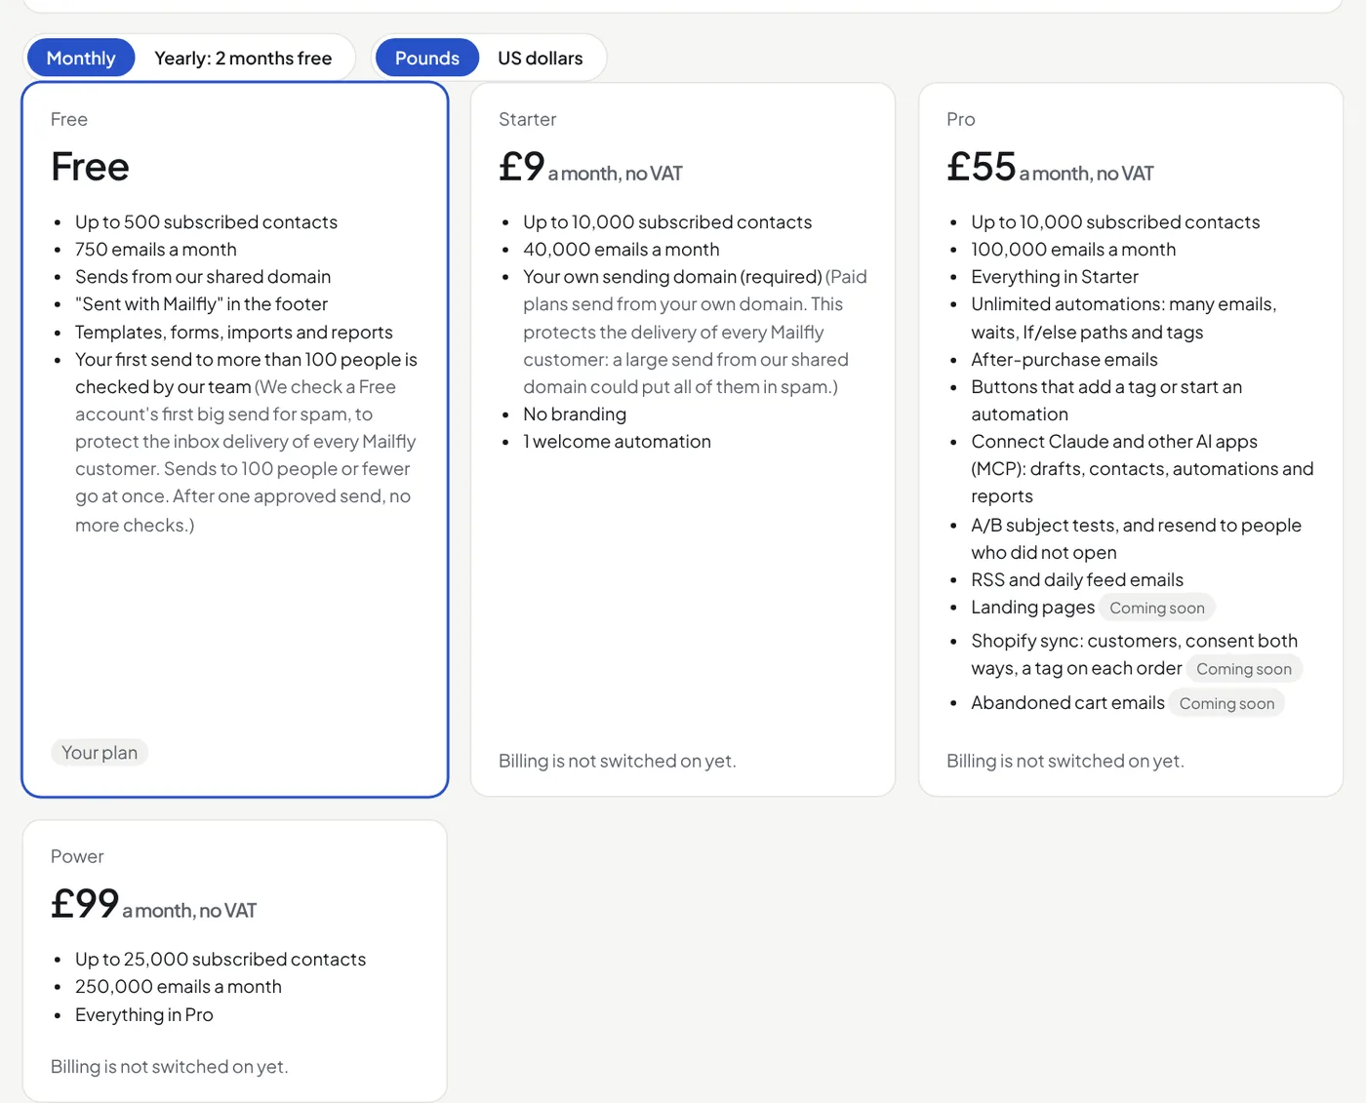Image resolution: width=1366 pixels, height=1103 pixels.
Task: Click the Power card's billing not switched on note
Action: 170,1067
